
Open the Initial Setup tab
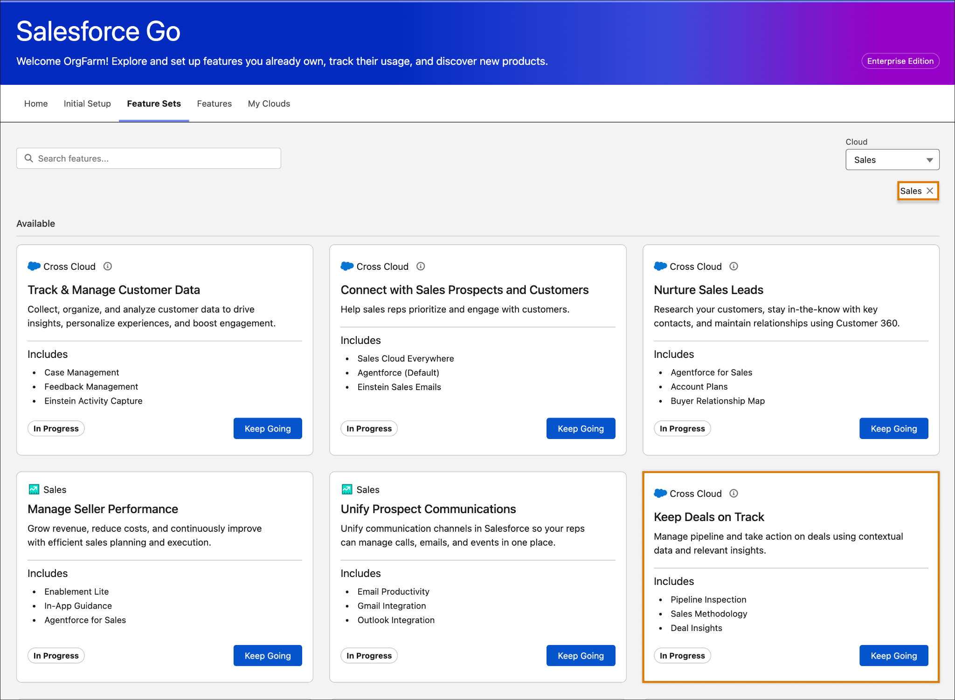click(87, 103)
